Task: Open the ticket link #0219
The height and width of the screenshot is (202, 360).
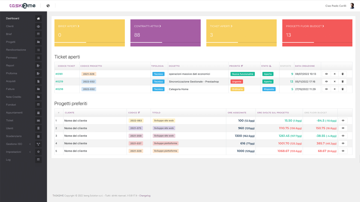Action: point(59,82)
